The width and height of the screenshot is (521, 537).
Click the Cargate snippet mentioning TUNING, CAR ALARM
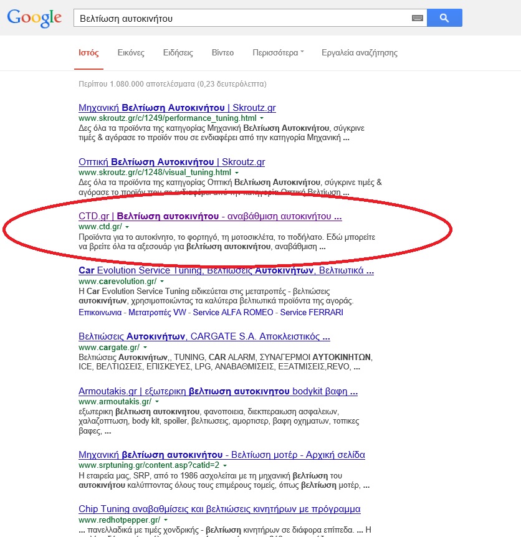(x=226, y=362)
